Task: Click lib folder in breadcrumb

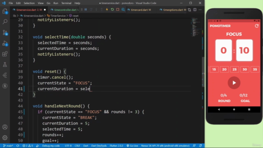Action: click(14, 16)
